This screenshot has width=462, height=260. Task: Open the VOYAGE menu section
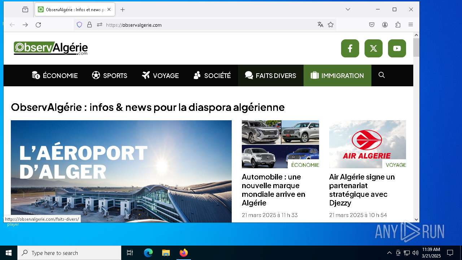(160, 75)
